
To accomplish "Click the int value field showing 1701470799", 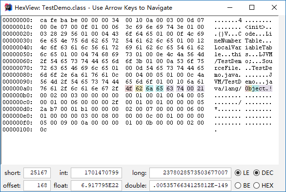I will coord(96,172).
